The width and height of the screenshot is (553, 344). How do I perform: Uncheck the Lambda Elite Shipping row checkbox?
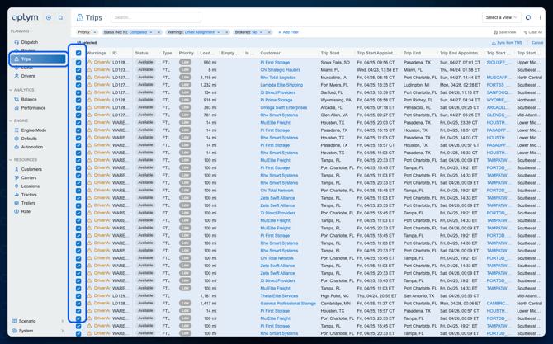tap(78, 85)
